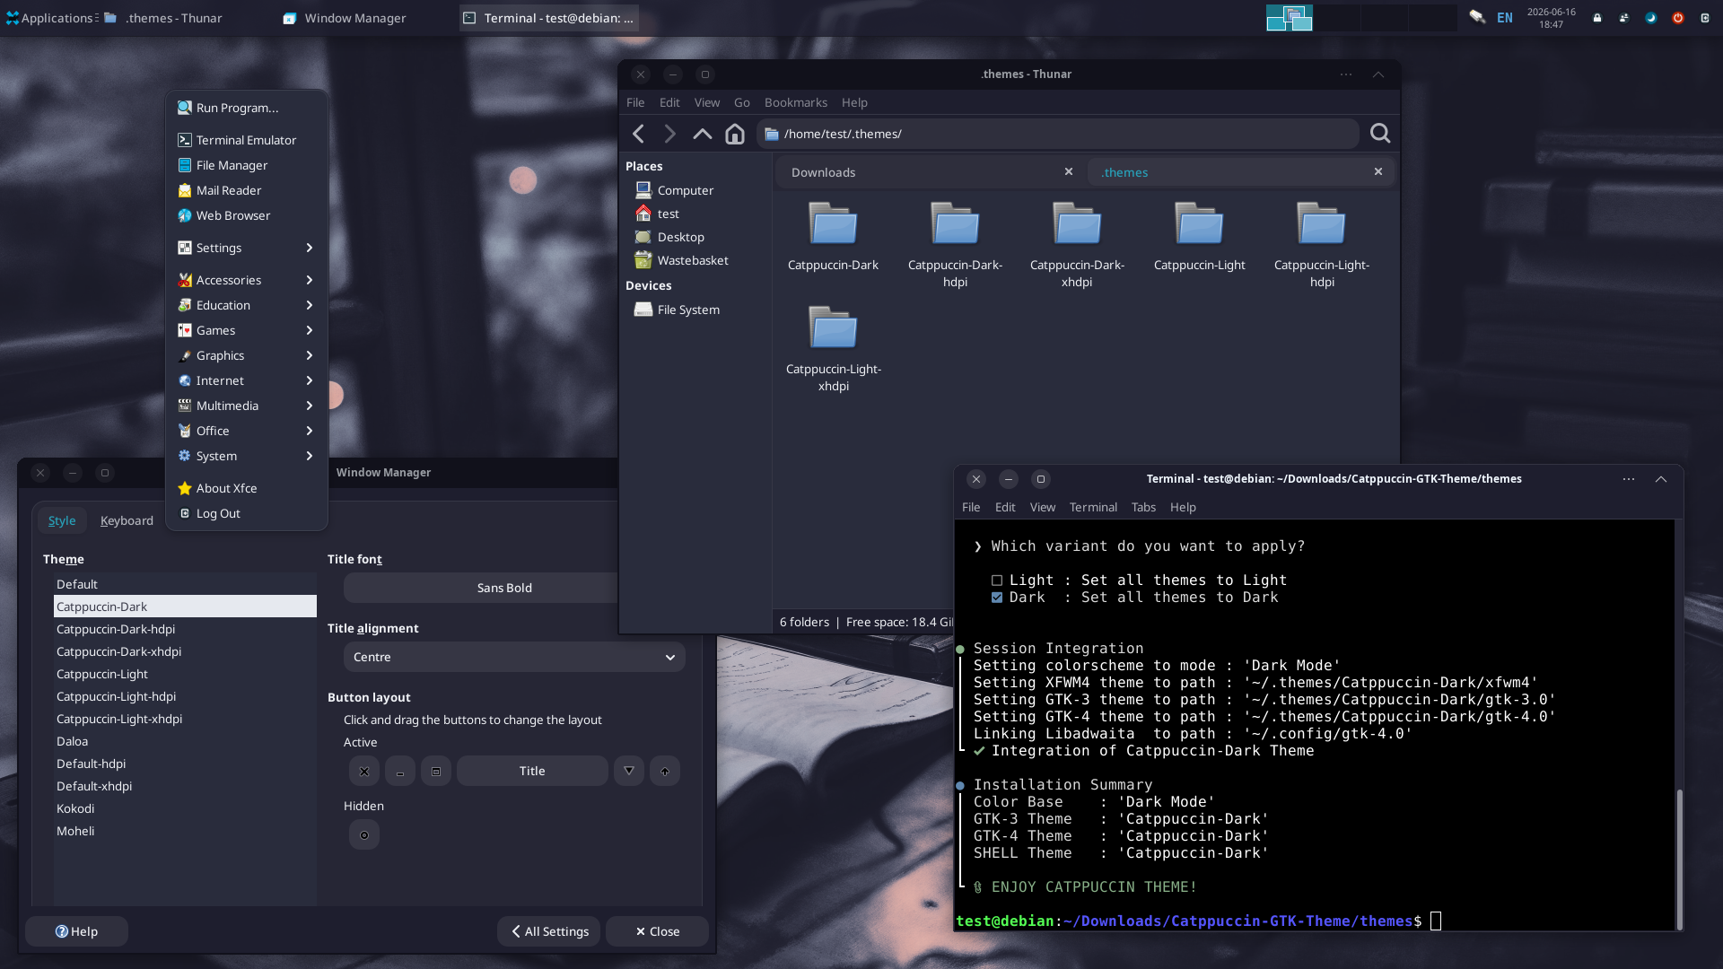Click the Sans Bold title font button
This screenshot has height=969, width=1723.
tap(481, 588)
